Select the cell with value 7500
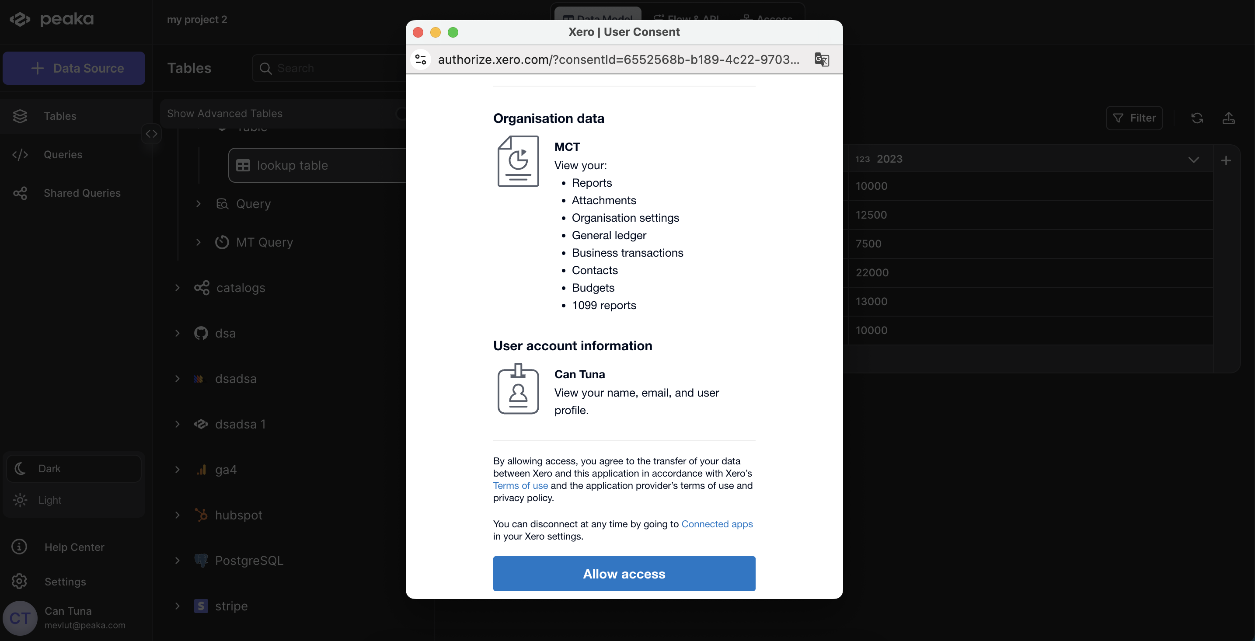 [1030, 244]
